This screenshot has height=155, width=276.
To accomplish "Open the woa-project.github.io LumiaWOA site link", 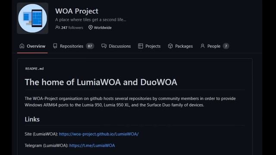I will tap(99, 134).
